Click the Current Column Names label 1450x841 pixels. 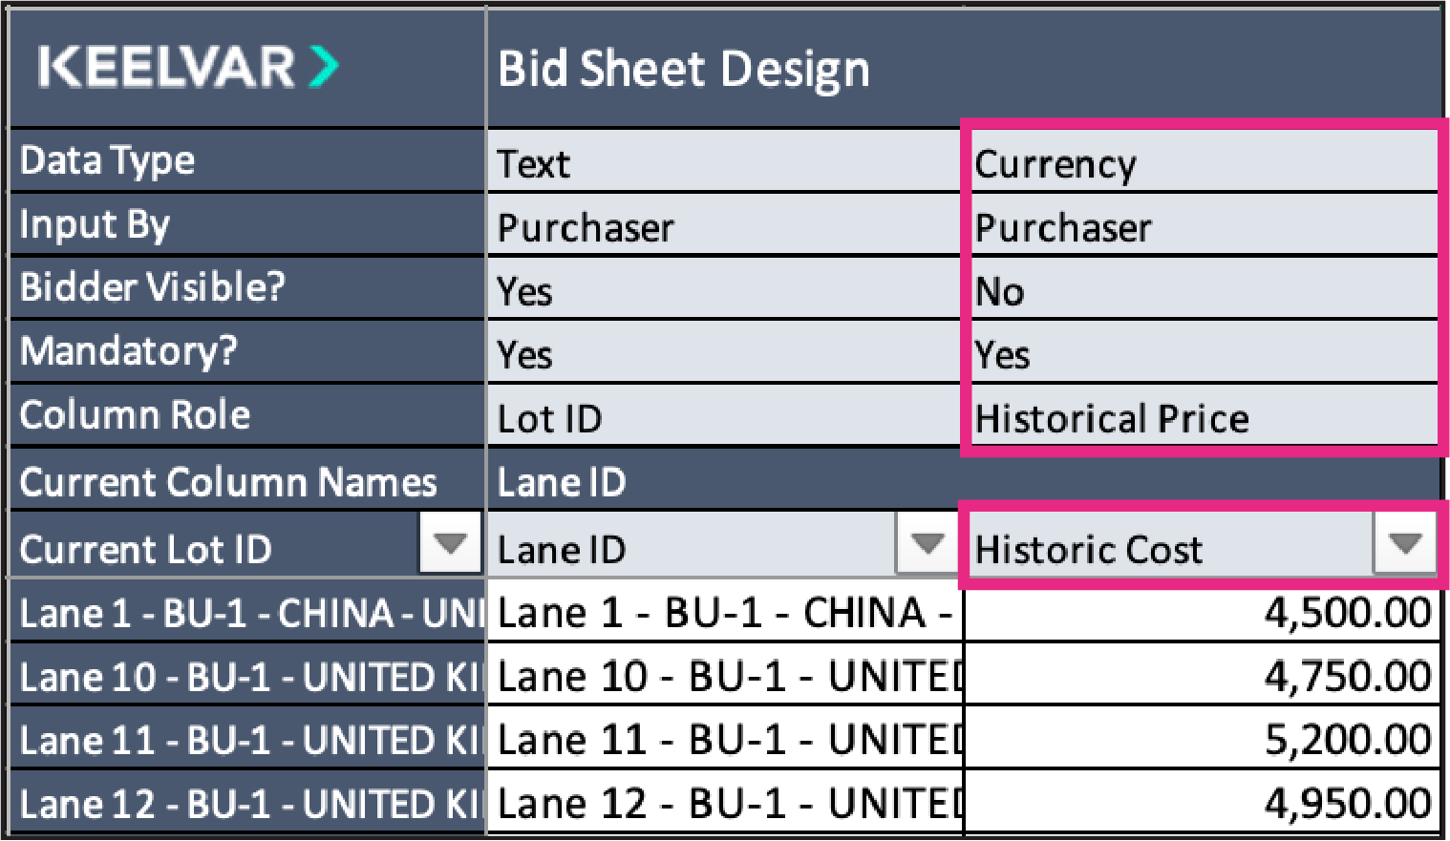[228, 482]
